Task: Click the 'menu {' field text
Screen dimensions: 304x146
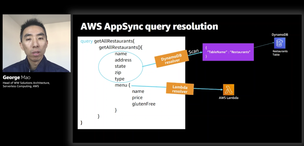Action: (x=123, y=85)
